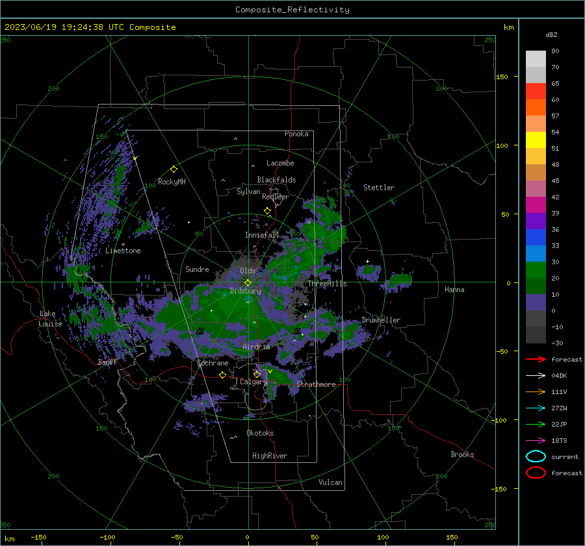Click the white plus marker west of Hanna
Image resolution: width=585 pixels, height=546 pixels.
(367, 261)
